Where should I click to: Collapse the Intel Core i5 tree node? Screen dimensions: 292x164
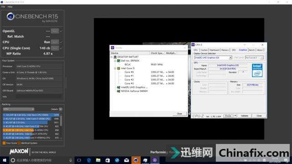tap(115, 68)
